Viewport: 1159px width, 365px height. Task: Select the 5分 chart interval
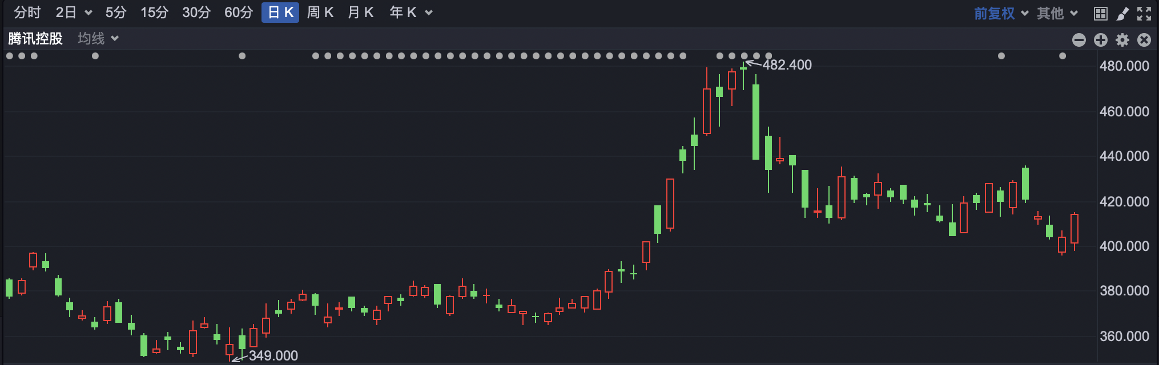point(116,13)
